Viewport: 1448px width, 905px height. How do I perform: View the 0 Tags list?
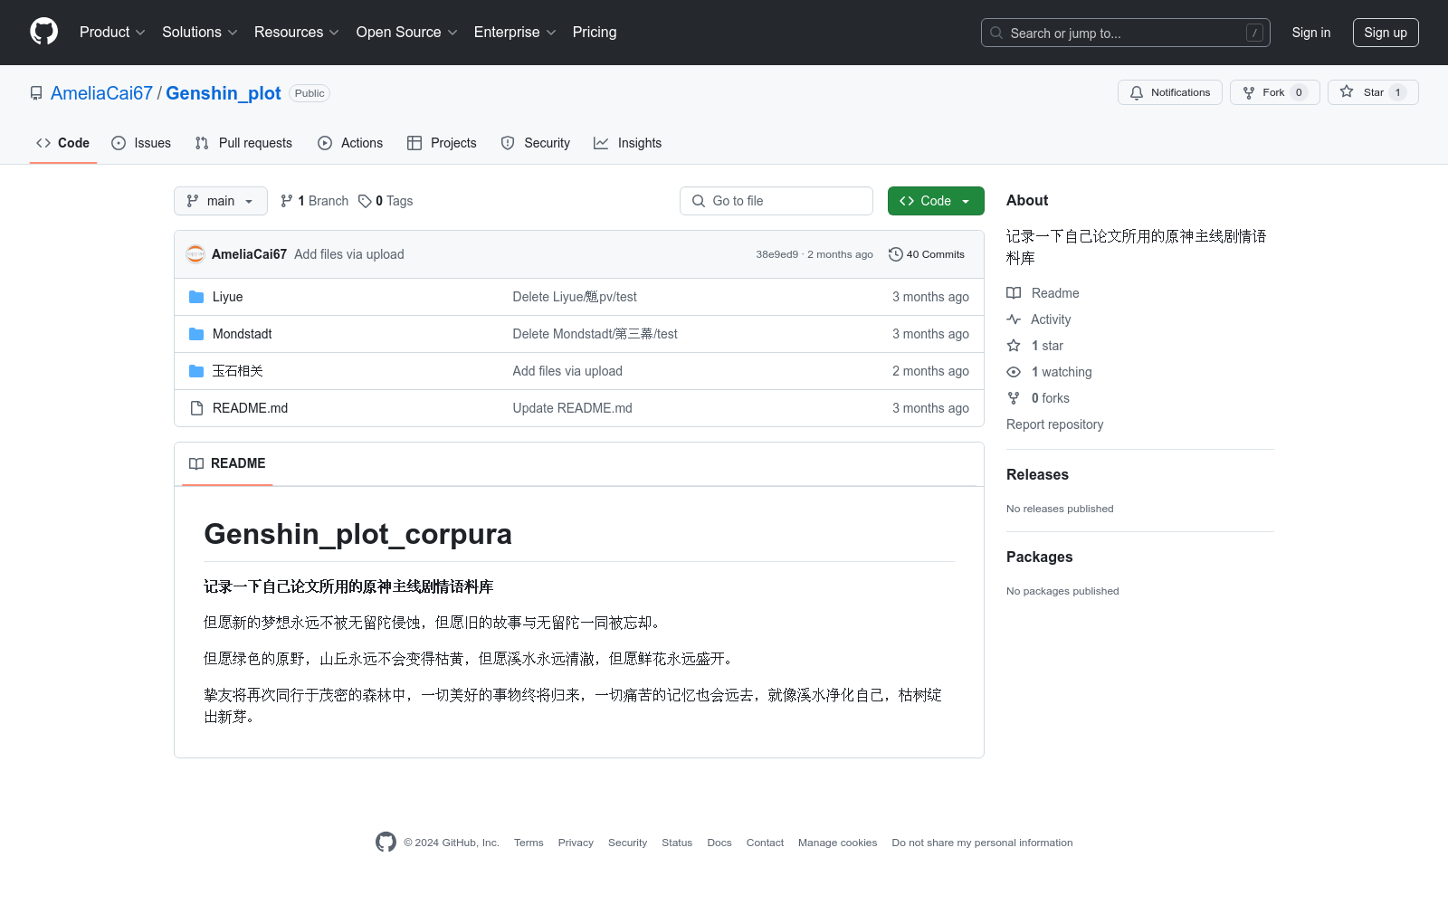coord(386,201)
